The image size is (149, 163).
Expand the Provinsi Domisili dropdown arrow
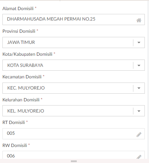(x=139, y=42)
